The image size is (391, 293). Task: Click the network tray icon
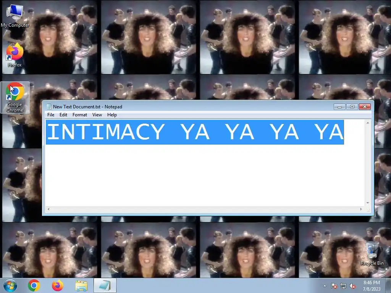pyautogui.click(x=343, y=286)
